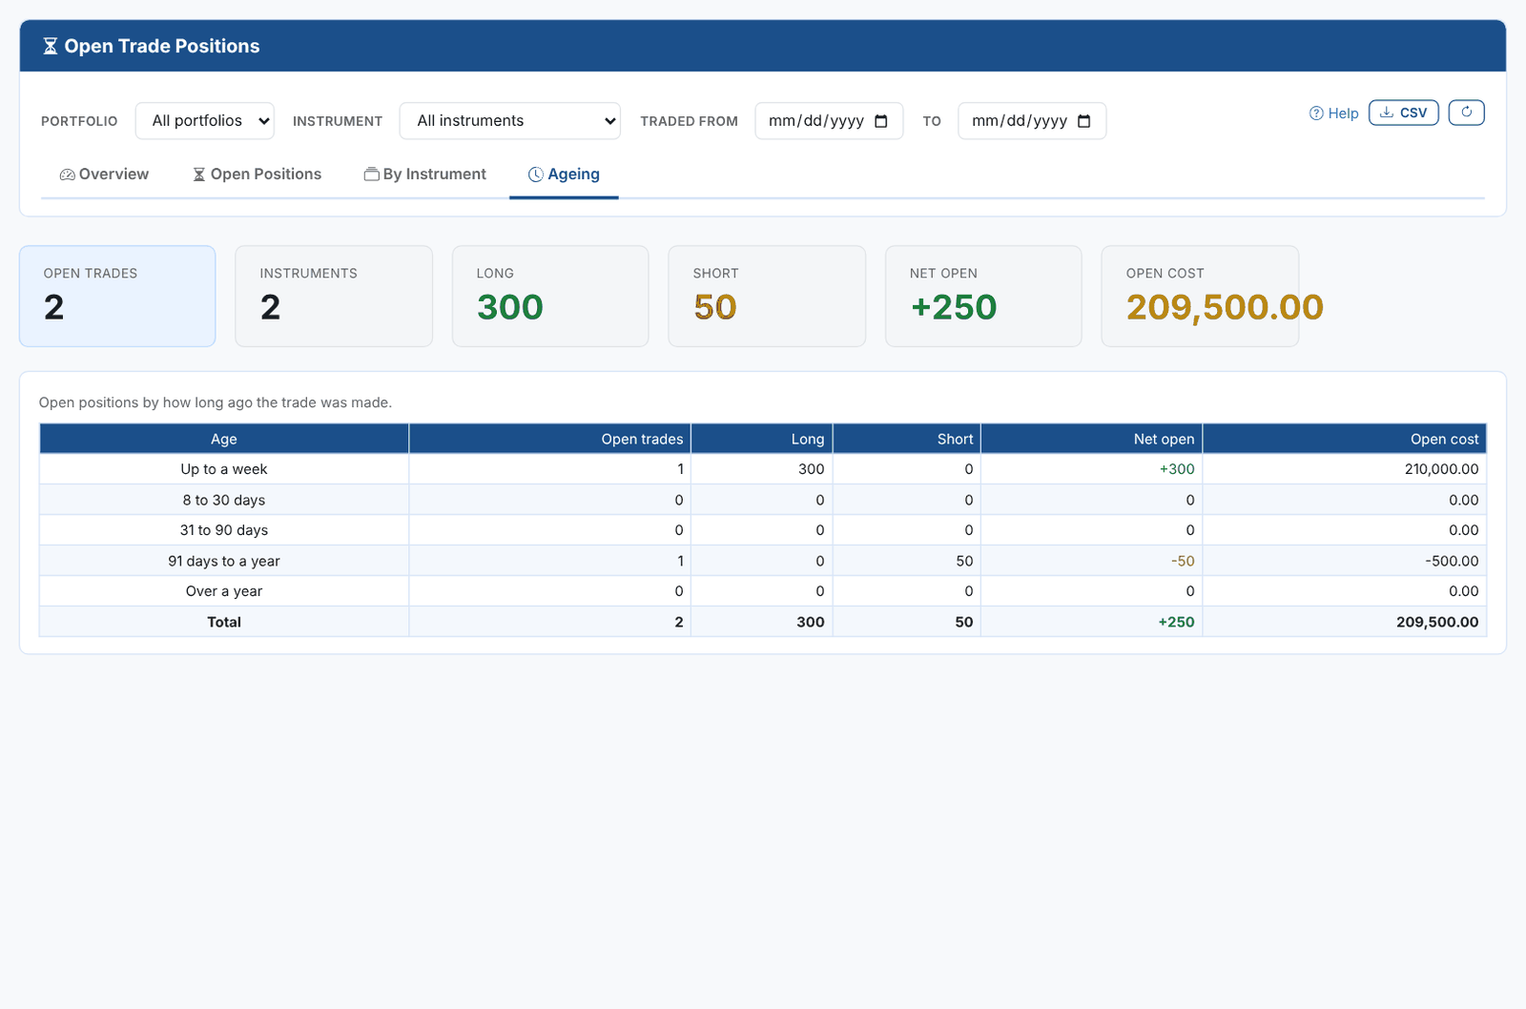Viewport: 1526px width, 1009px height.
Task: Click the refresh icon button
Action: (x=1466, y=113)
